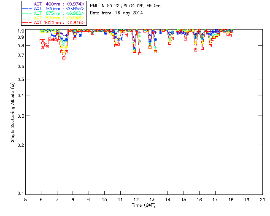
Task: Click the hour 18 label on time axis
Action: [x=231, y=200]
